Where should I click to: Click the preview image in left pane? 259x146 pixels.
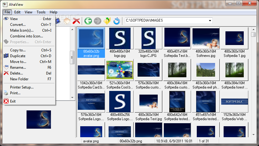click(x=39, y=120)
